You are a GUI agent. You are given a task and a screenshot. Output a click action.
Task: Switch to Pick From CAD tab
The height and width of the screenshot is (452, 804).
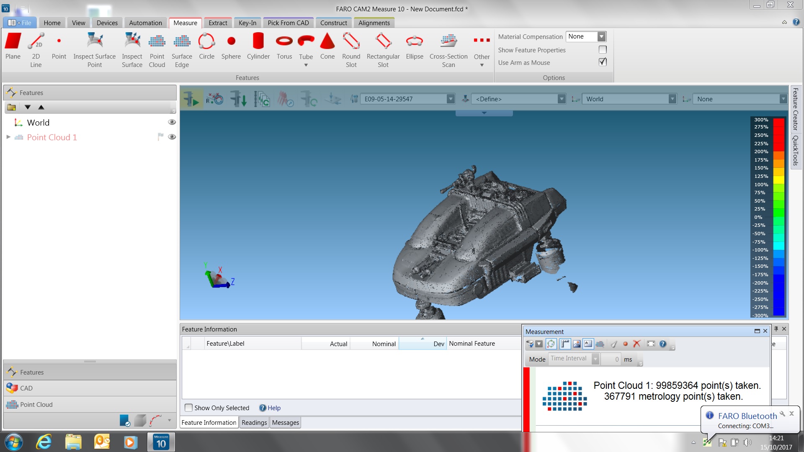pyautogui.click(x=288, y=23)
